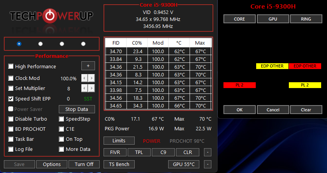Enable the Set Multiplier checkbox
The width and height of the screenshot is (327, 173).
pyautogui.click(x=11, y=88)
